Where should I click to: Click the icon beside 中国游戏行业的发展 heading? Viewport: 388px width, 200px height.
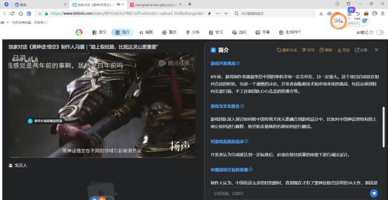tap(250, 169)
